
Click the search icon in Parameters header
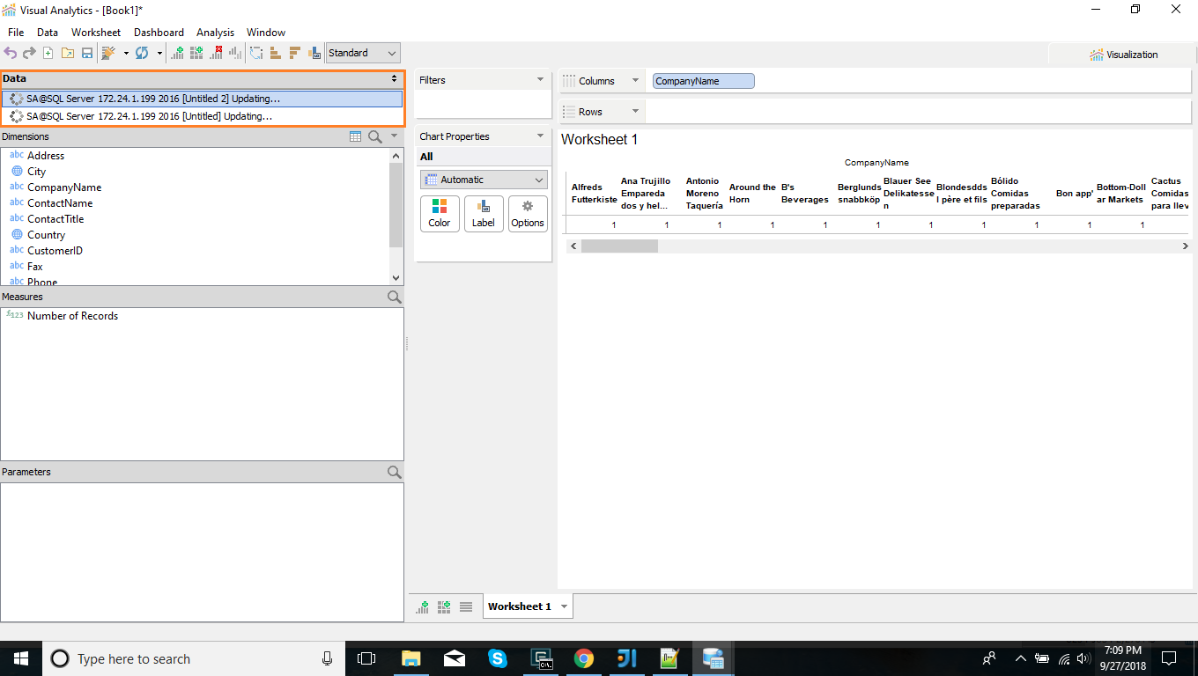pos(395,472)
